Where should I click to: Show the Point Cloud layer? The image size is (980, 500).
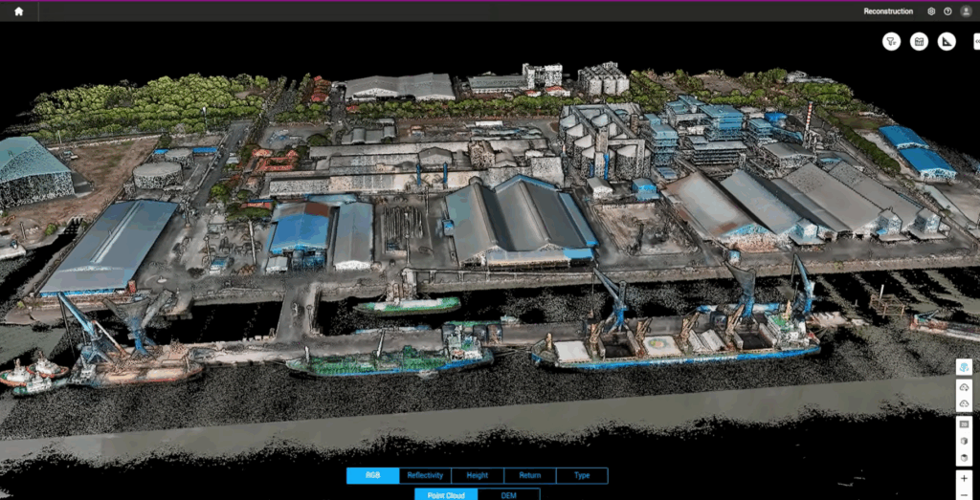pos(445,493)
